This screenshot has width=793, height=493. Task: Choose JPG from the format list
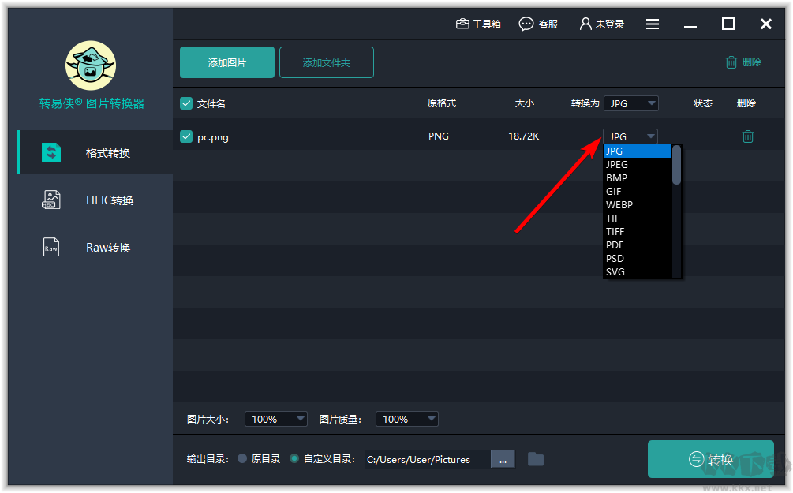pos(638,151)
